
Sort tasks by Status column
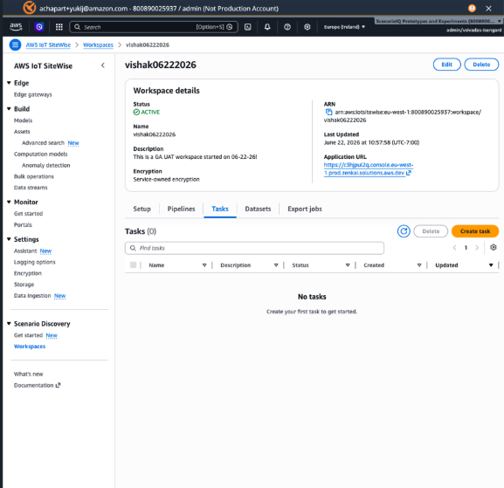coord(348,265)
